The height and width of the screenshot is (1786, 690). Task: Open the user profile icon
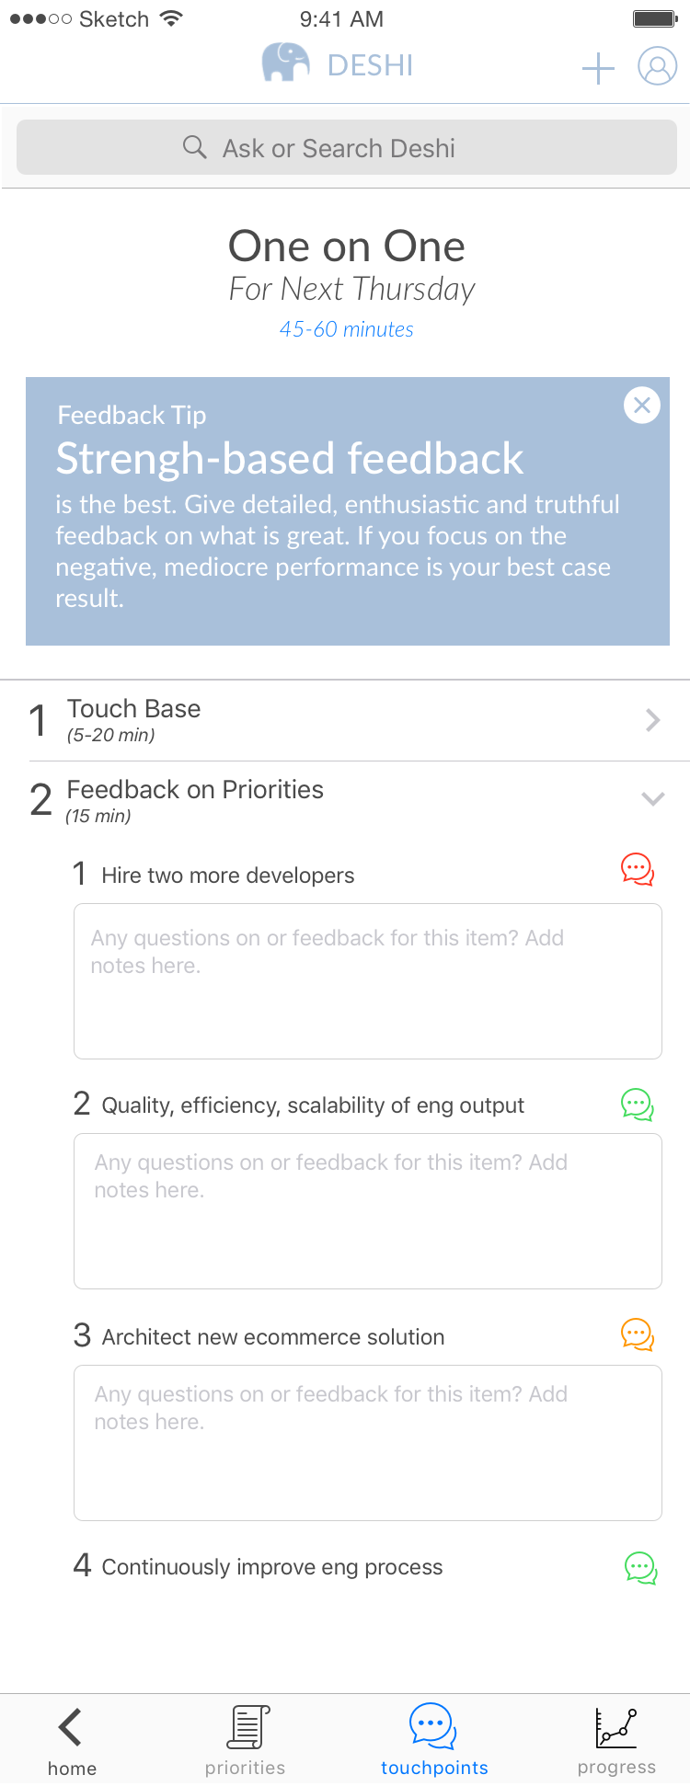657,67
